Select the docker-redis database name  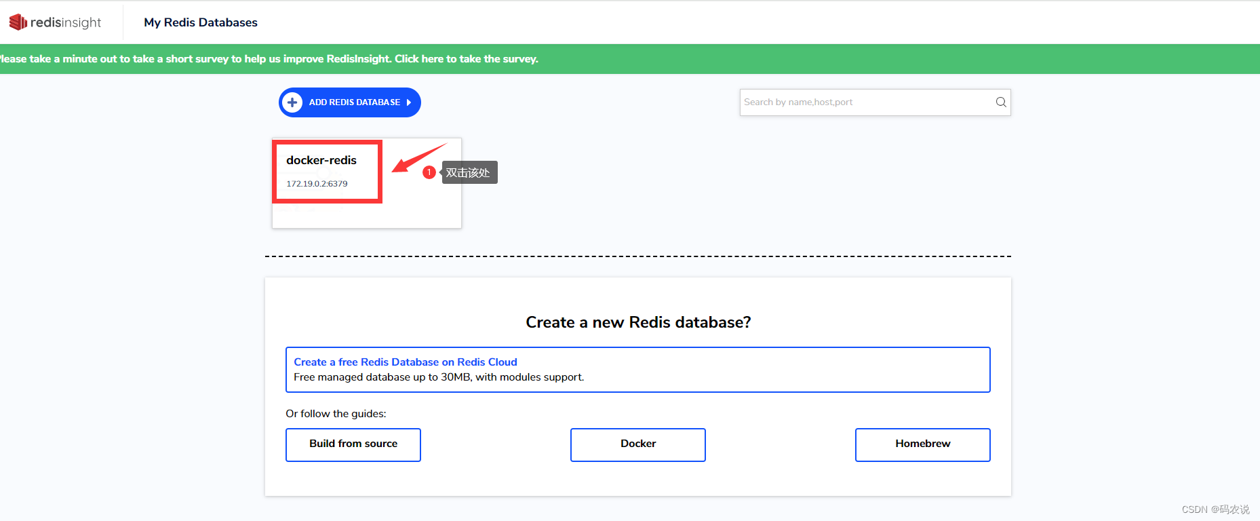(321, 160)
